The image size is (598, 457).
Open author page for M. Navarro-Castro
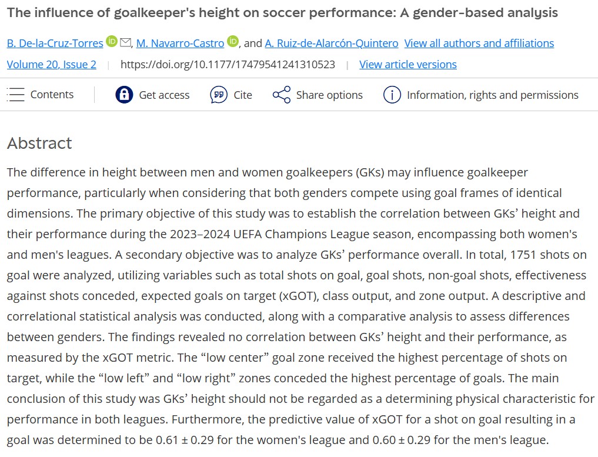(x=180, y=43)
